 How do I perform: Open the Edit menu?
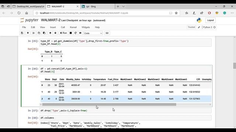point(33,27)
